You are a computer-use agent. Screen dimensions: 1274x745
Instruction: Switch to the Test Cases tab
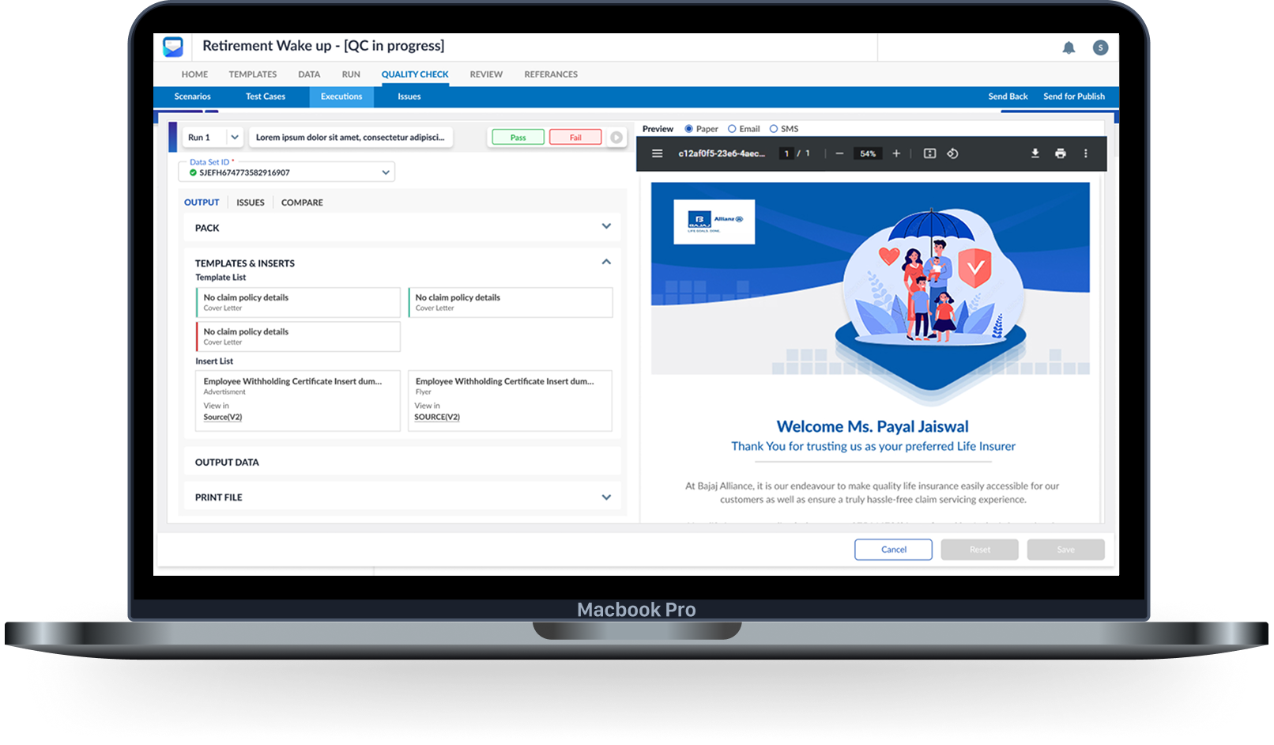pos(265,96)
